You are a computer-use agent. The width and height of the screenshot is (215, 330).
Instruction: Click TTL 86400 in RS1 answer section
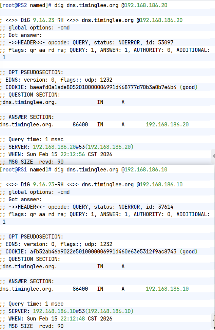tap(80, 289)
